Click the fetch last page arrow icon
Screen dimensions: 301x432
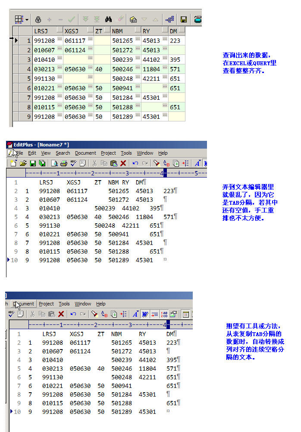[x=97, y=19]
